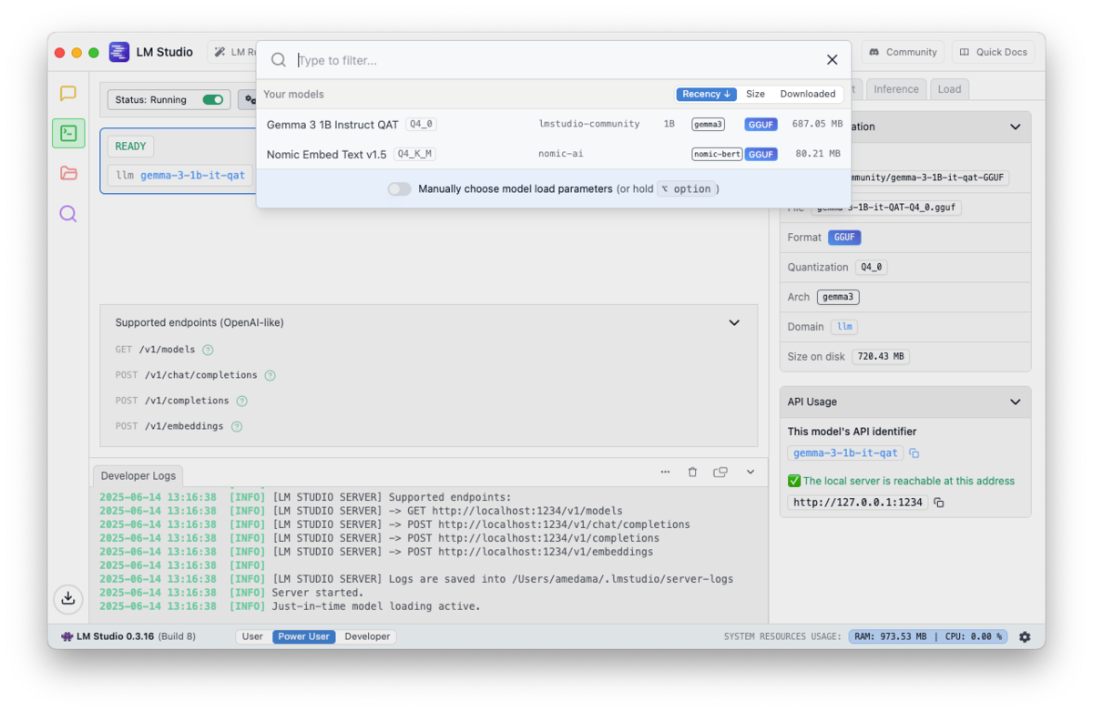
Task: Open info for POST /v1/chat/completions endpoint
Action: [270, 375]
